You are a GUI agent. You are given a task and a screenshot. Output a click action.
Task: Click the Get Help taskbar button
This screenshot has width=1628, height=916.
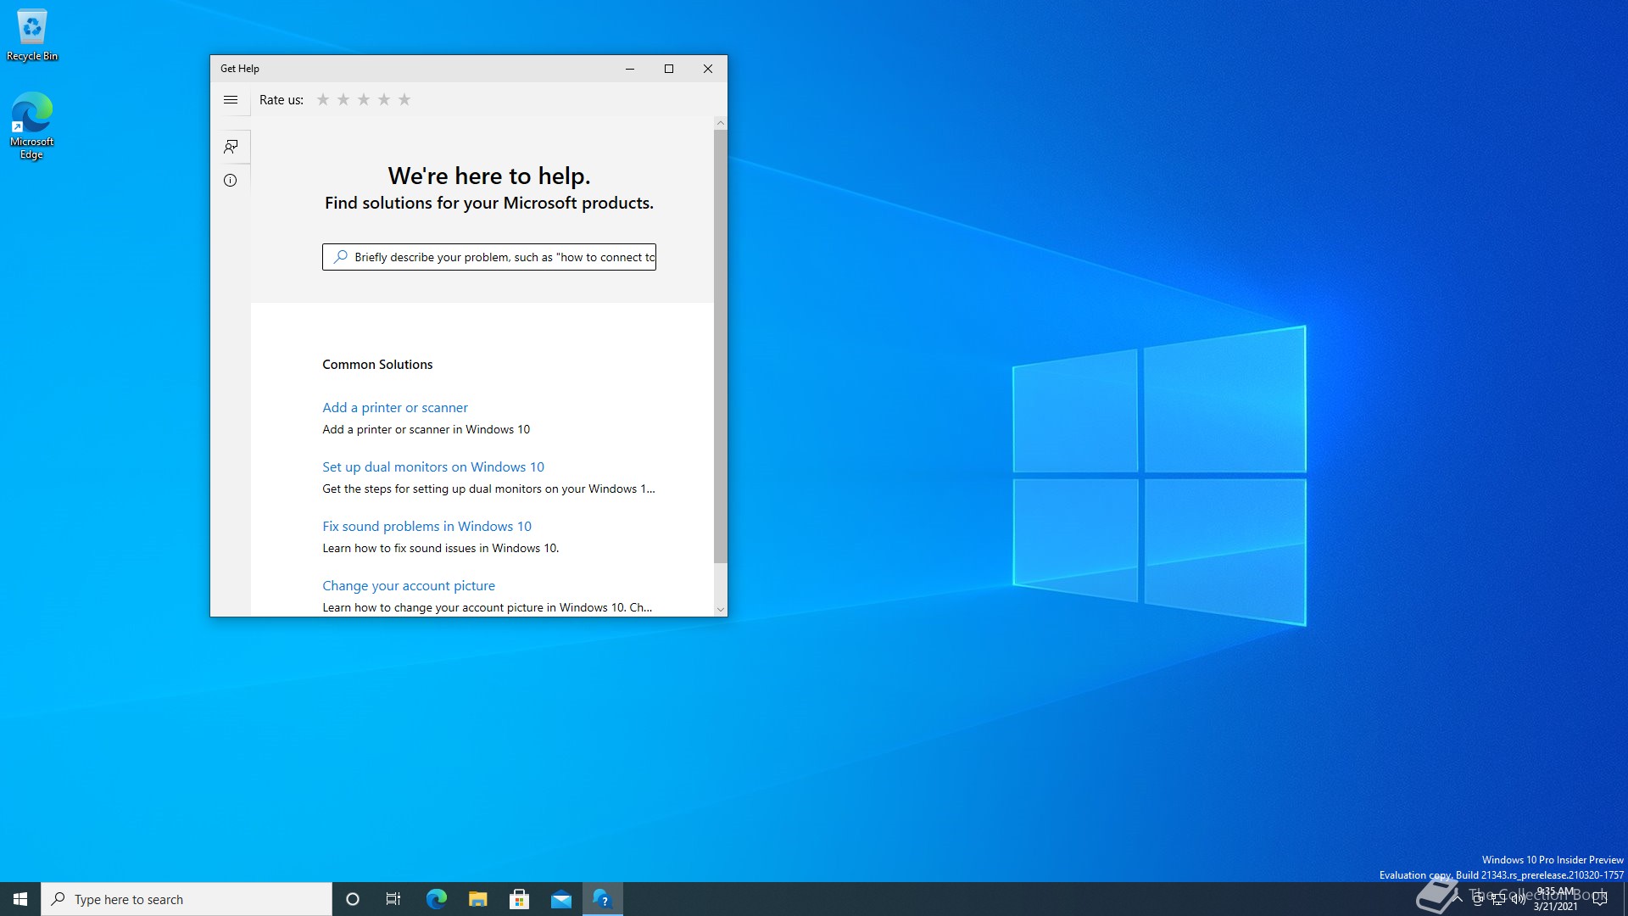coord(603,899)
